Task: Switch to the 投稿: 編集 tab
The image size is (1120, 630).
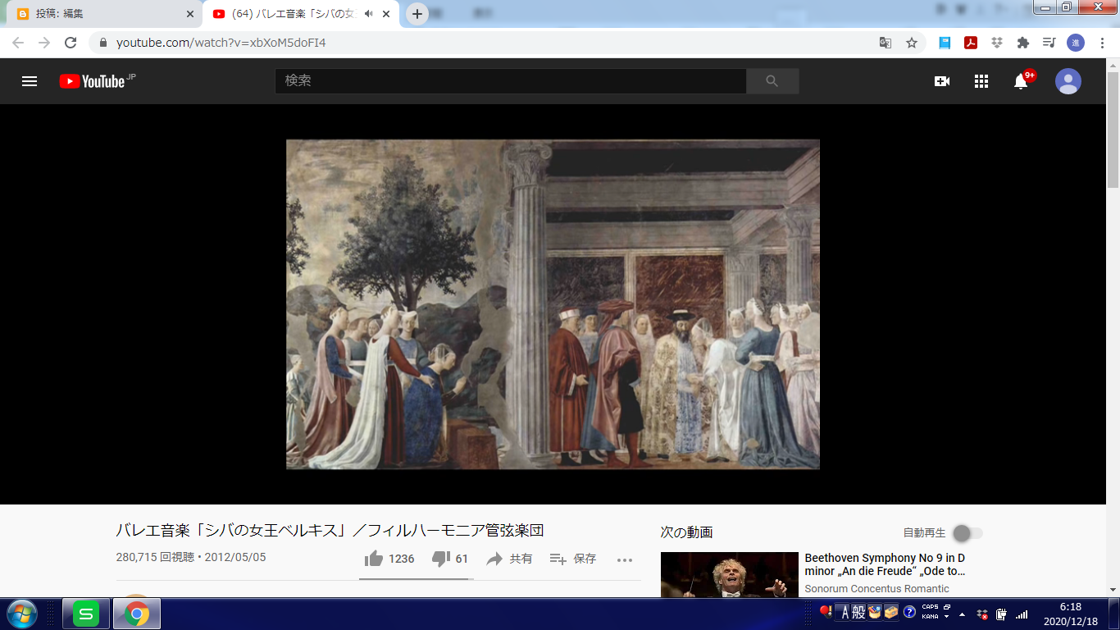Action: pyautogui.click(x=103, y=14)
